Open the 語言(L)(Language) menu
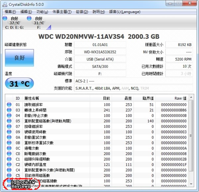 tap(125, 12)
